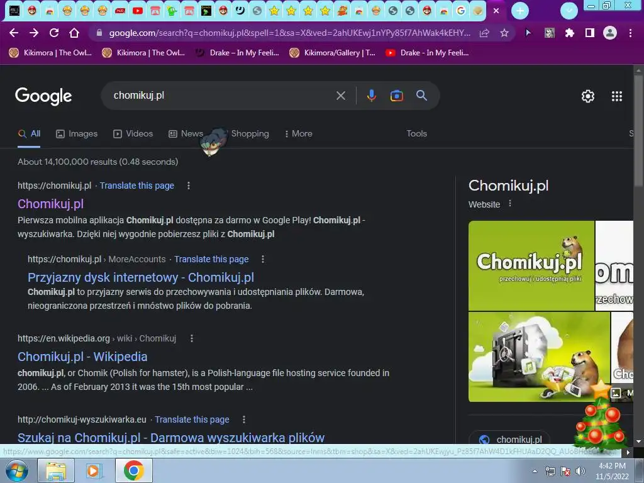This screenshot has width=644, height=483.
Task: Reload the current page
Action: tap(54, 33)
